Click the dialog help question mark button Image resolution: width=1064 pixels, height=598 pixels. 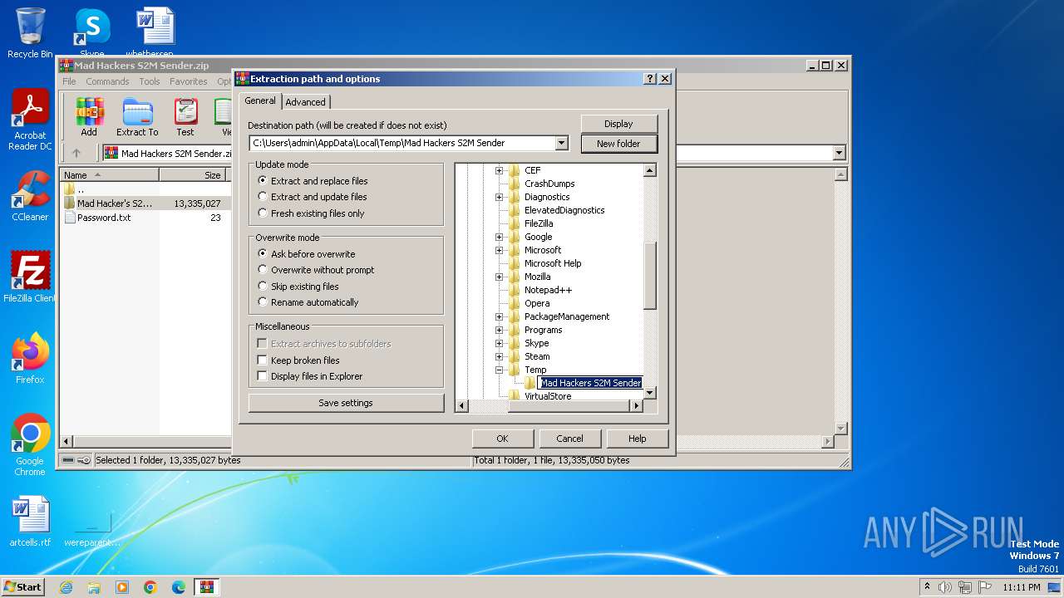point(650,79)
